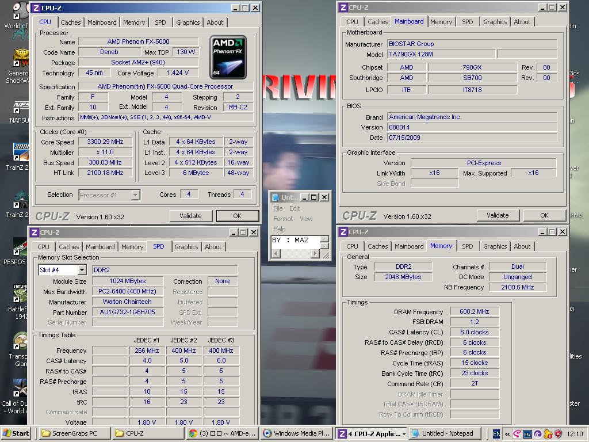The width and height of the screenshot is (589, 442).
Task: Open Mainboard tab in Memory window
Action: coord(409,246)
